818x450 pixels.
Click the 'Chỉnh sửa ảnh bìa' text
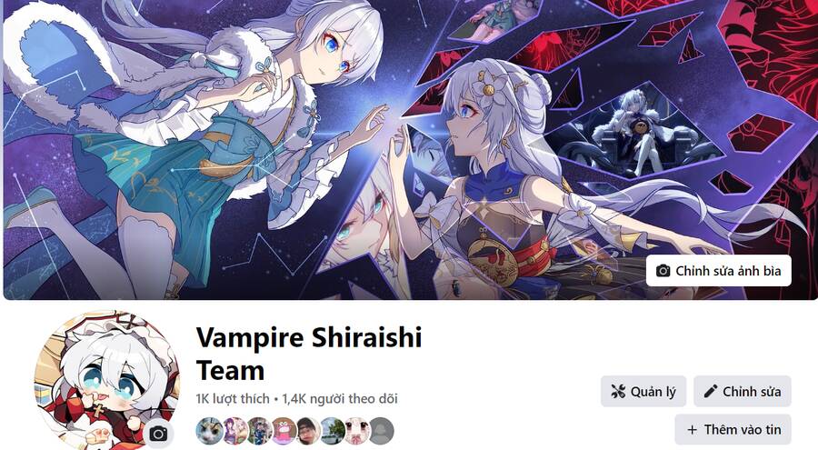pos(728,271)
